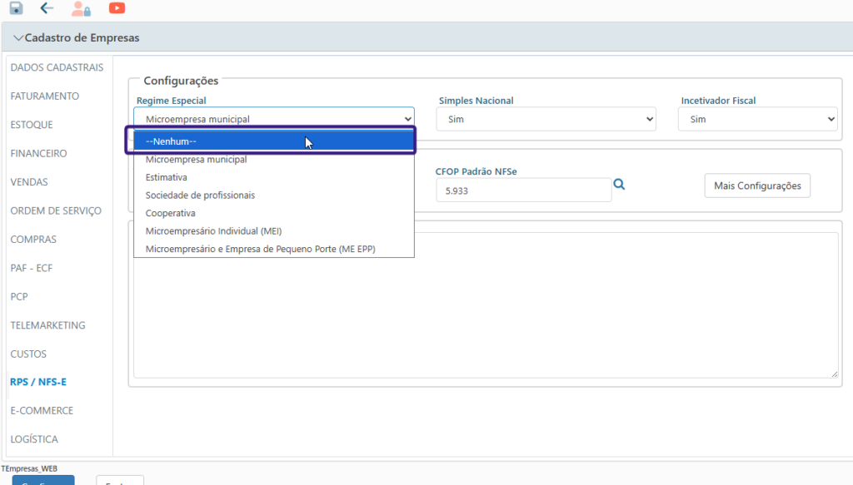Choose Estimativa from the dropdown list
This screenshot has width=853, height=485.
pyautogui.click(x=167, y=177)
